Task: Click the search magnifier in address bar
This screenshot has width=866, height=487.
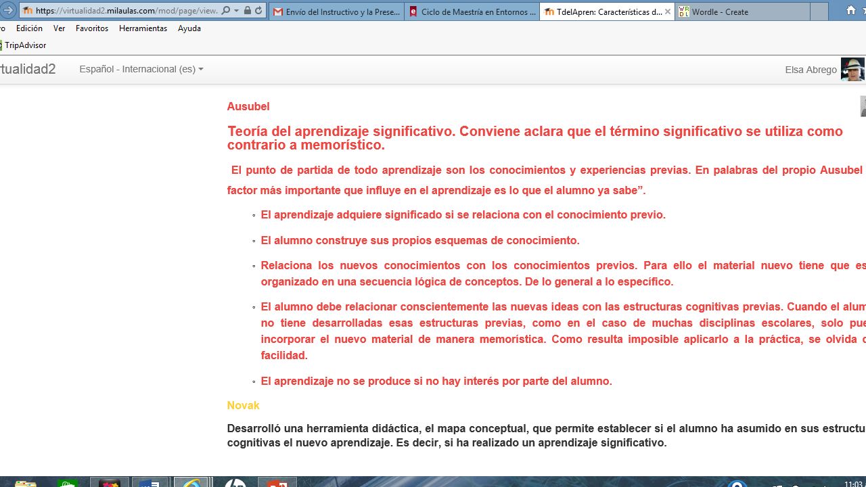Action: 226,11
